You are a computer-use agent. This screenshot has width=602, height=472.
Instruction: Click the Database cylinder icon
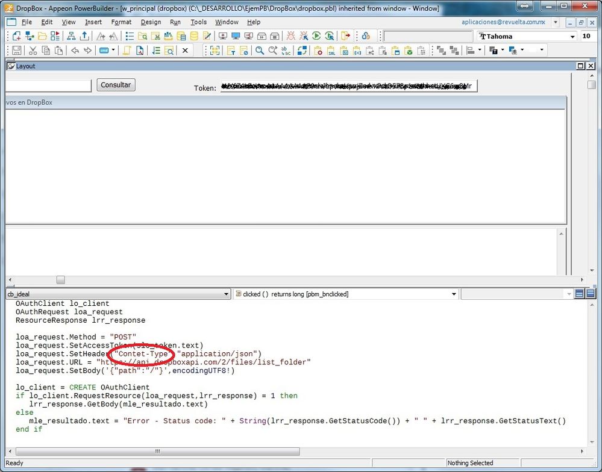(193, 36)
